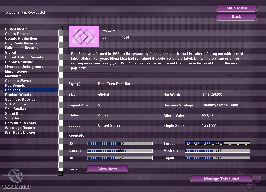Select Global: Latino Records in the list
Viewport: 266px width, 192px height.
24,57
